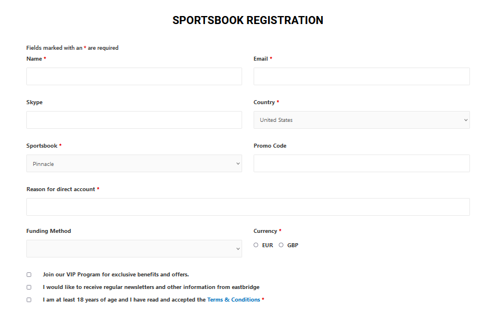Select the EUR currency radio button

click(x=256, y=245)
